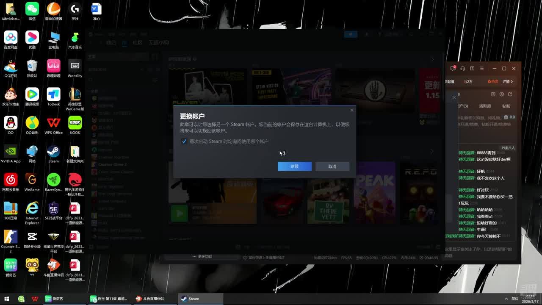Click the headset support icon in streaming panel
The height and width of the screenshot is (305, 542).
463,68
